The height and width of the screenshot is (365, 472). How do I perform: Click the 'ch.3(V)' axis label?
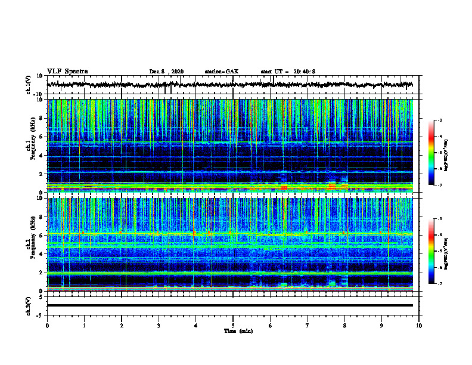point(29,306)
